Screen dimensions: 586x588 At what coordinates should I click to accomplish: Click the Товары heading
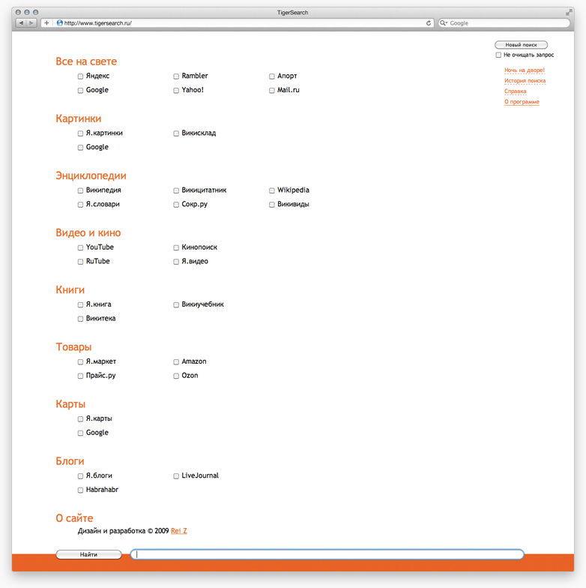pos(73,347)
